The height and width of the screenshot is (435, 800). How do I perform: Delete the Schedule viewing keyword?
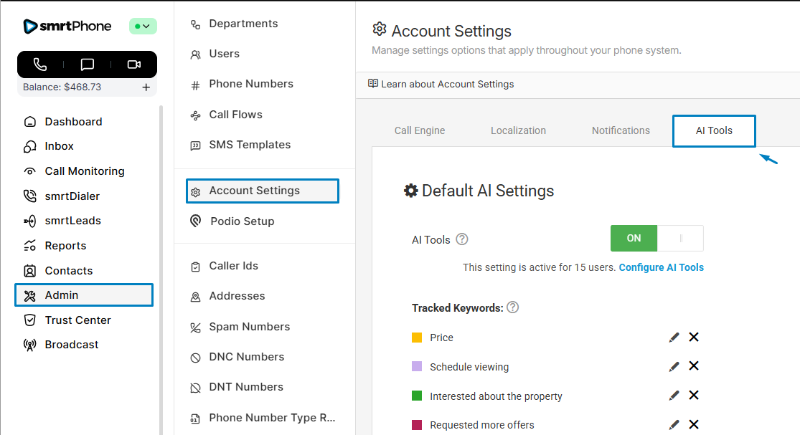694,366
